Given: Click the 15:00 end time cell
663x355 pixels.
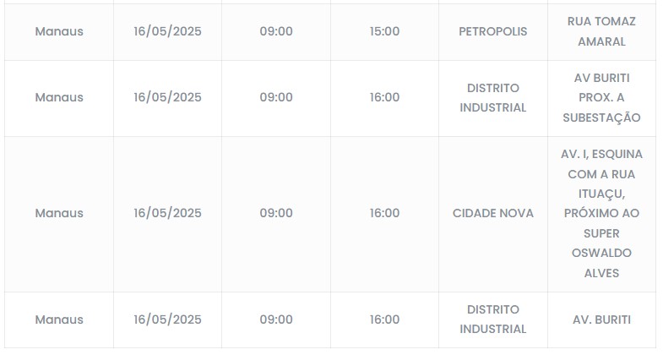Looking at the screenshot, I should [384, 31].
